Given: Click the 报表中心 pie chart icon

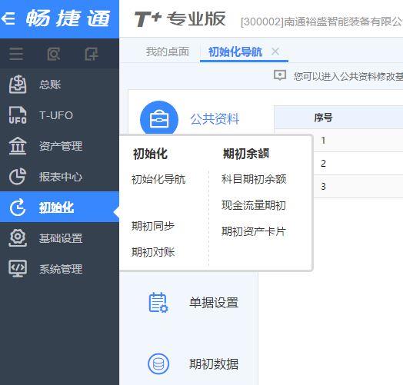Looking at the screenshot, I should point(18,177).
